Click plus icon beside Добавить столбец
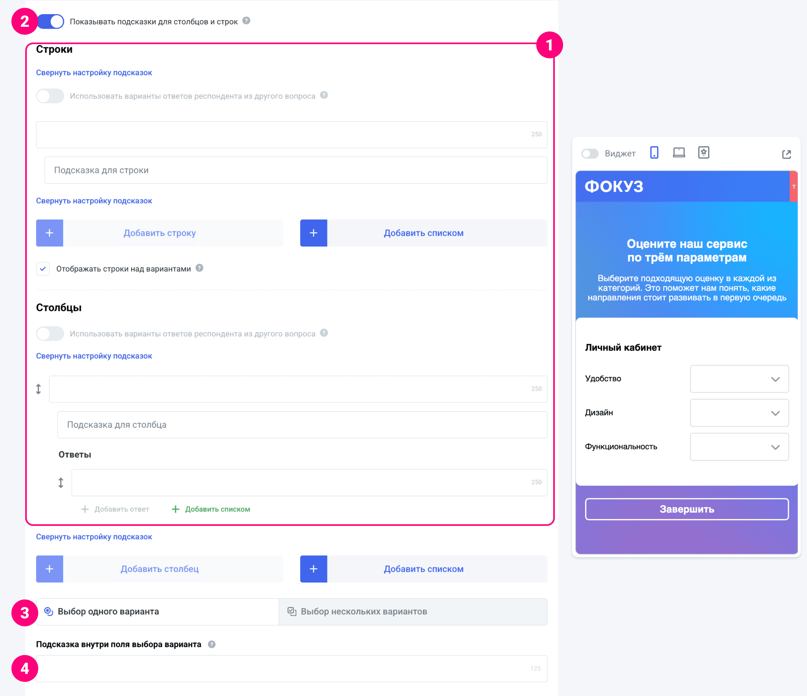 [x=50, y=569]
